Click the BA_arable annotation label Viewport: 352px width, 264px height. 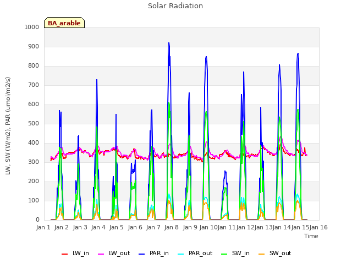(x=64, y=23)
